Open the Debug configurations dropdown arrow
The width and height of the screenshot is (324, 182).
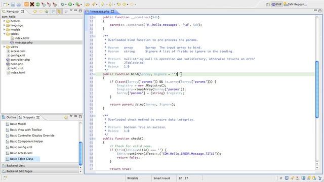click(66, 5)
